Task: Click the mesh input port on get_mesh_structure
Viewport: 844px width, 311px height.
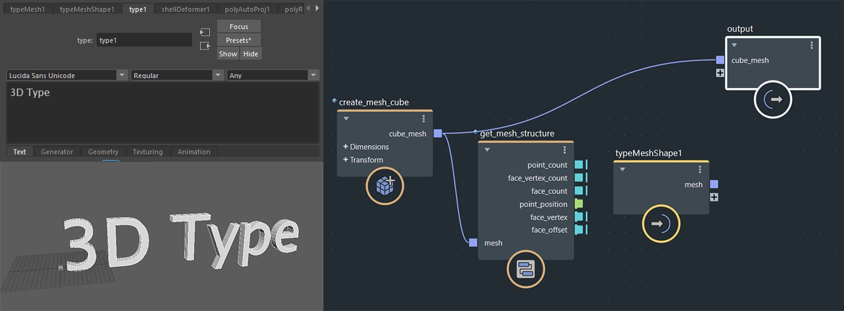Action: 473,243
